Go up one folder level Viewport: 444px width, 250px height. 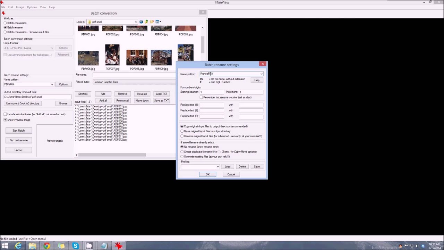point(146,22)
